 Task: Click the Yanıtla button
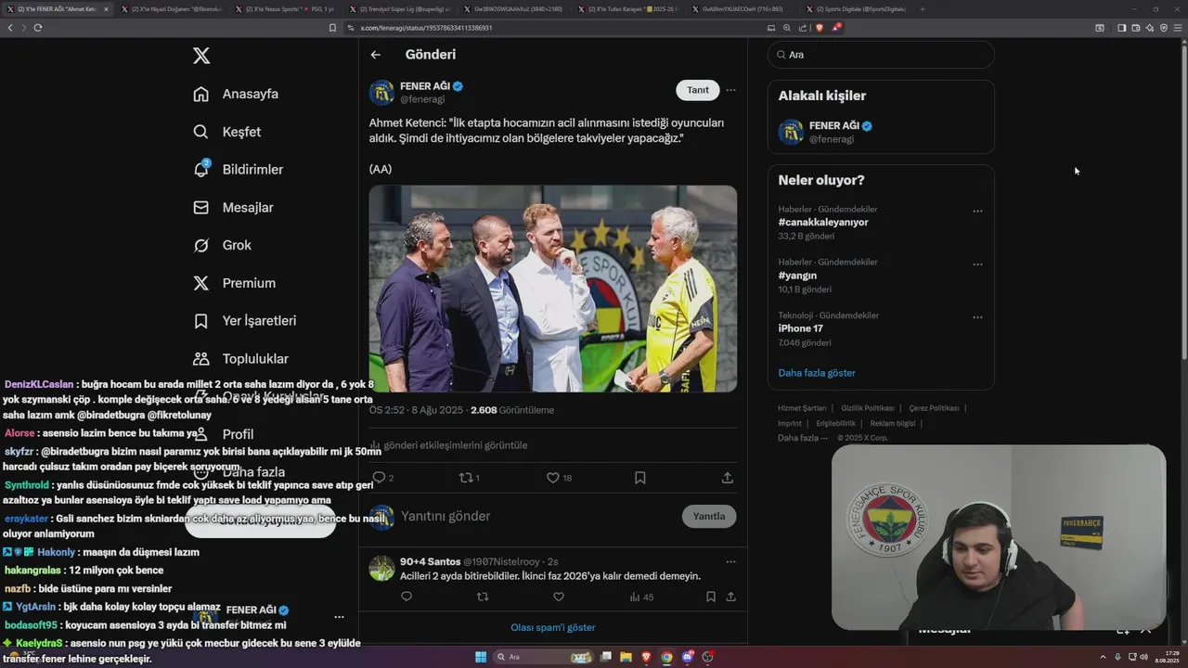point(709,517)
